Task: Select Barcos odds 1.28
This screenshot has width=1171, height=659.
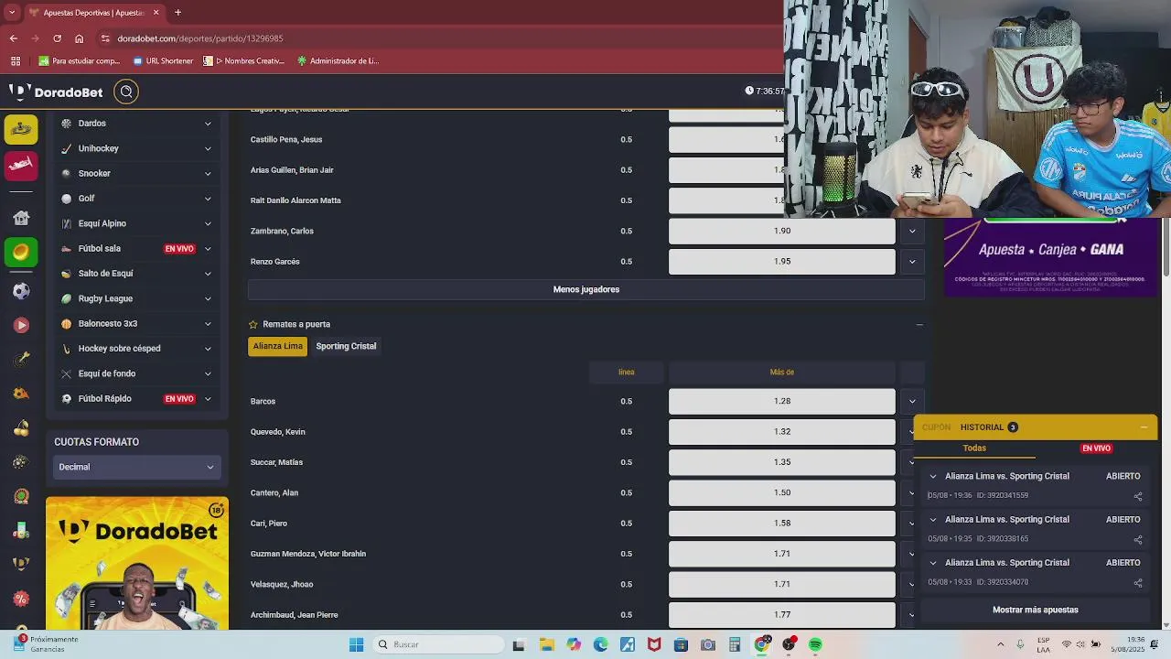Action: 782,401
